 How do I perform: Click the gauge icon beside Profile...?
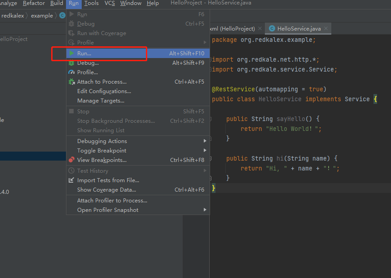coord(71,72)
